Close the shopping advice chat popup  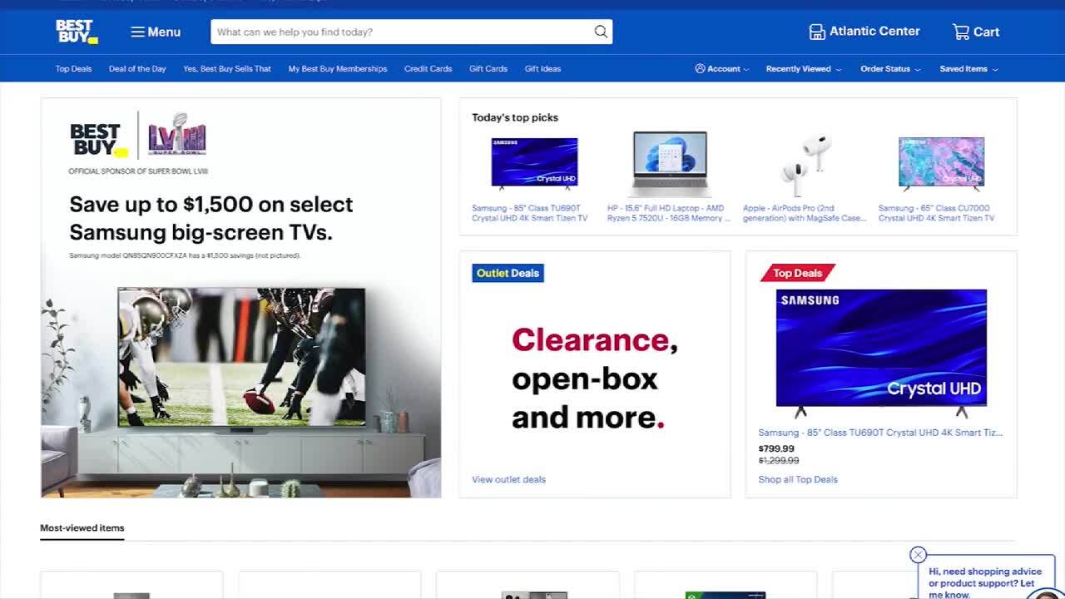918,555
